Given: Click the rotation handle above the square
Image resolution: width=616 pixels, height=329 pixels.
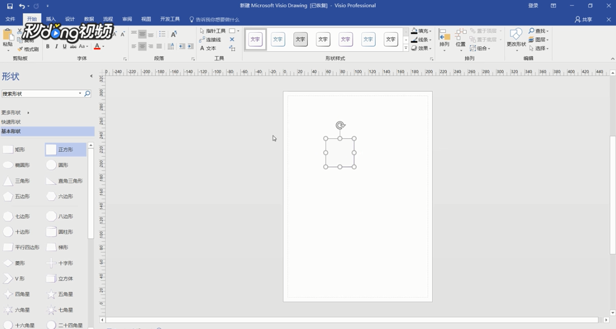Looking at the screenshot, I should coord(340,125).
